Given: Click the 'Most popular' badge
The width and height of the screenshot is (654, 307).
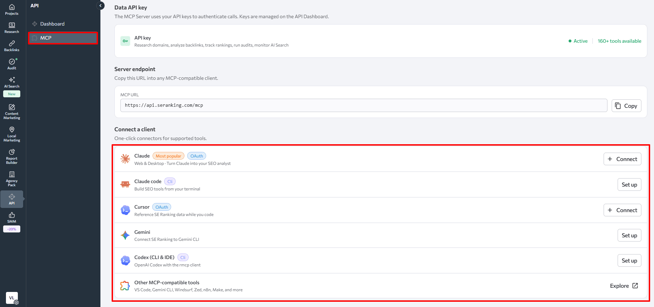Looking at the screenshot, I should pos(168,156).
